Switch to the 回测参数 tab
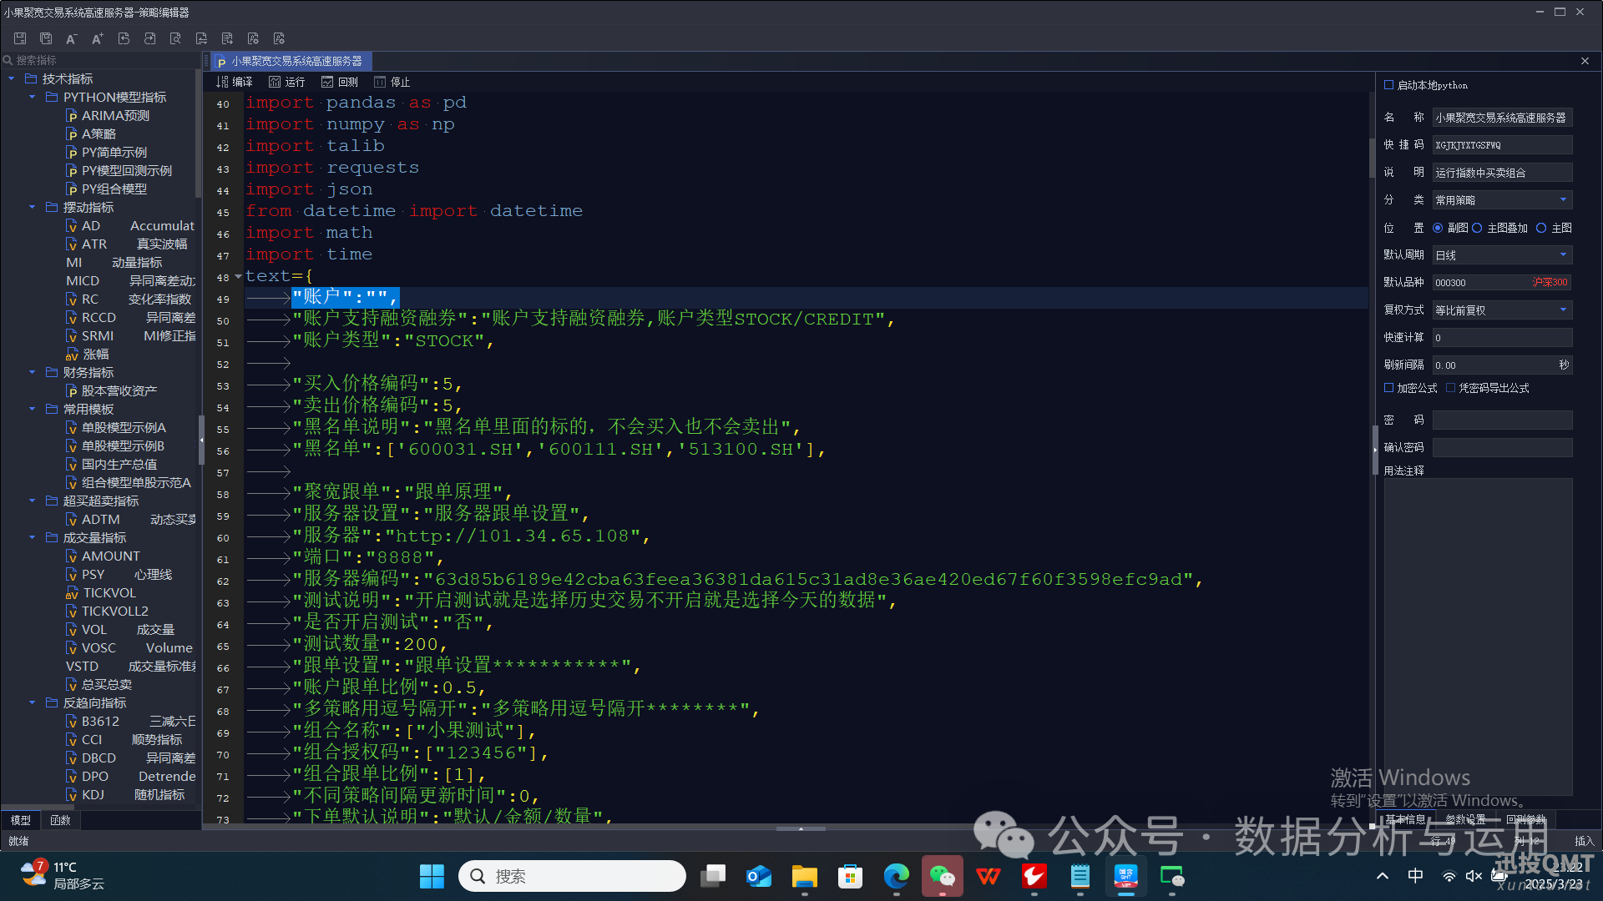The image size is (1603, 901). click(1526, 820)
